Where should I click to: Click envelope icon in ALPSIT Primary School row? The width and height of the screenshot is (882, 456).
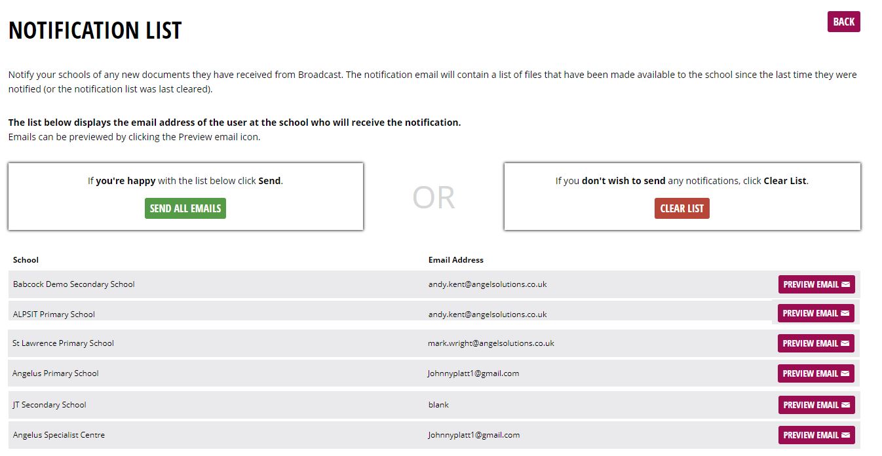point(845,313)
